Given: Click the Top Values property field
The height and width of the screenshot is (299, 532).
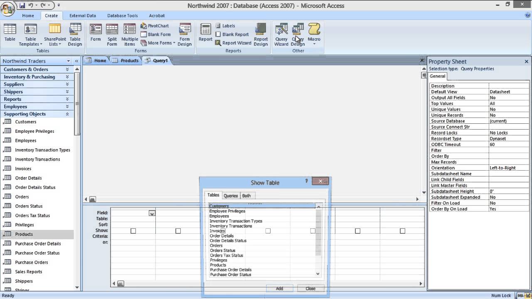Looking at the screenshot, I should 509,103.
